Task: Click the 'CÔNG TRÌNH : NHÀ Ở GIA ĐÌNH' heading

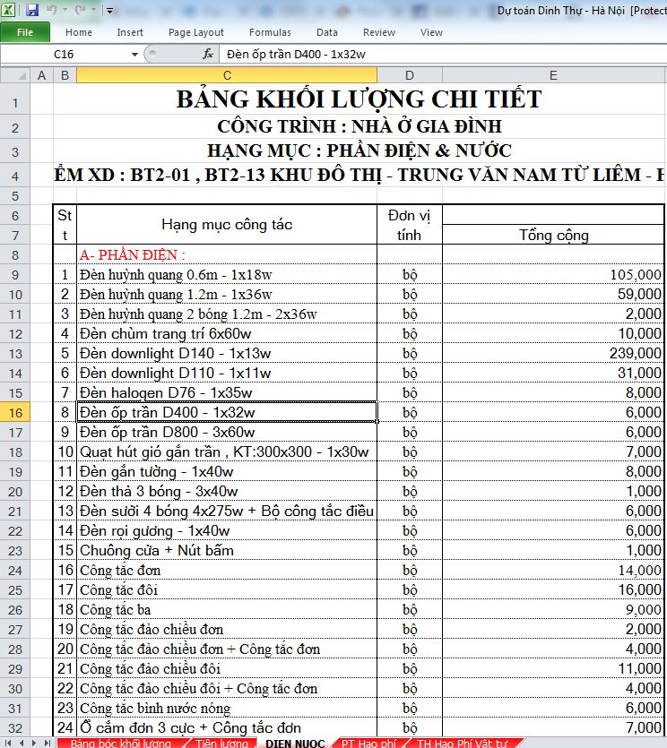Action: (359, 127)
